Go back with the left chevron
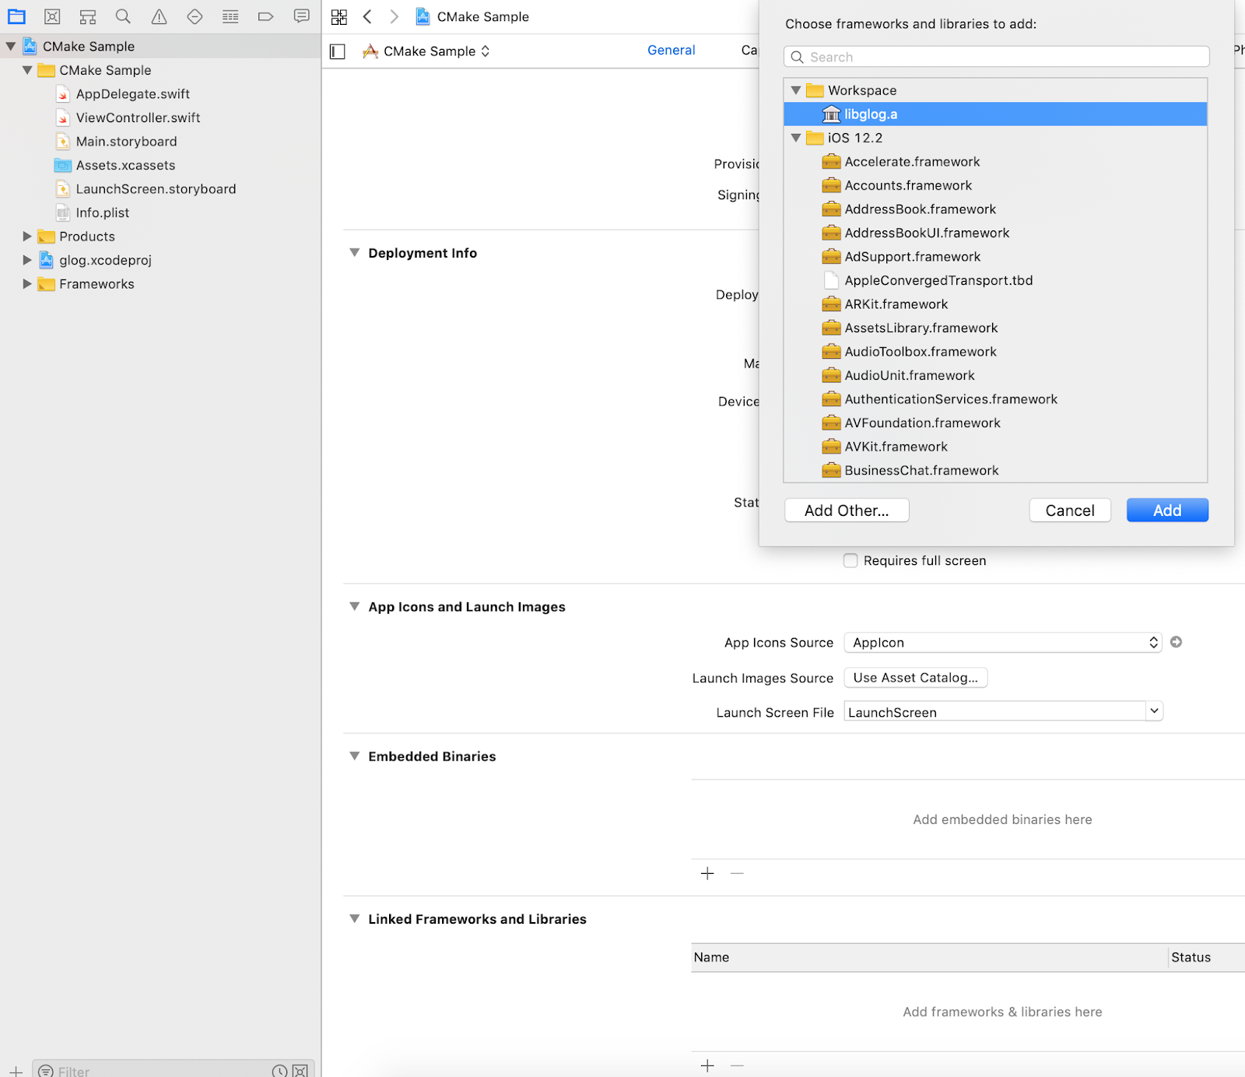1245x1077 pixels. [x=367, y=16]
